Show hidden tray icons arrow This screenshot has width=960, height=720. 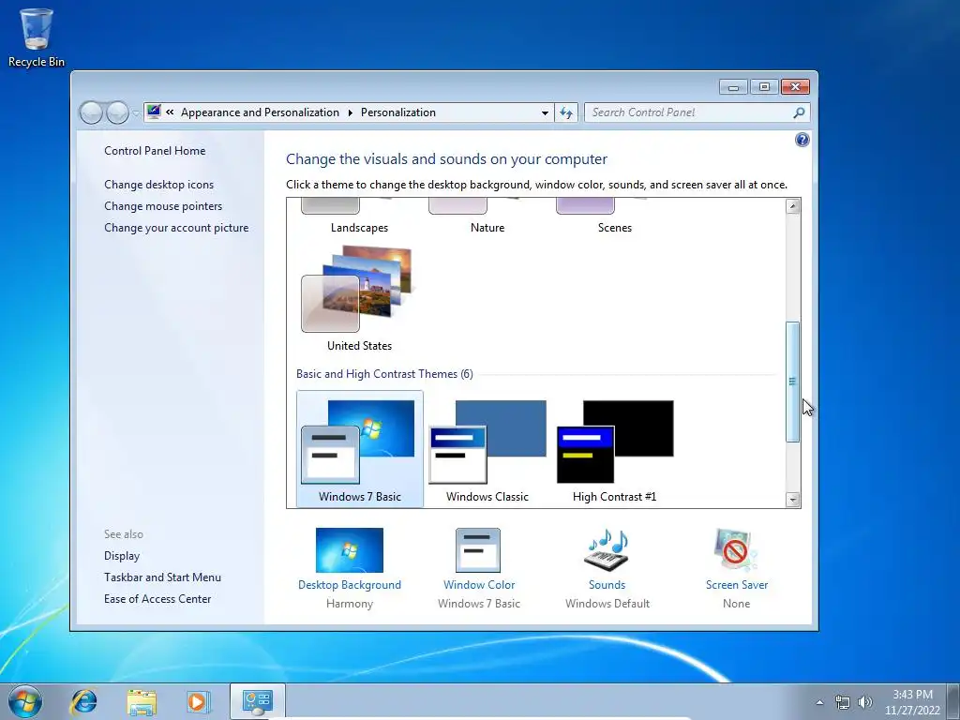coord(819,702)
